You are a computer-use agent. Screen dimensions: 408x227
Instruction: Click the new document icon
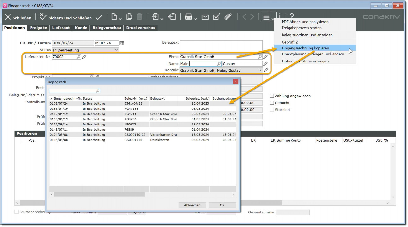(x=114, y=17)
